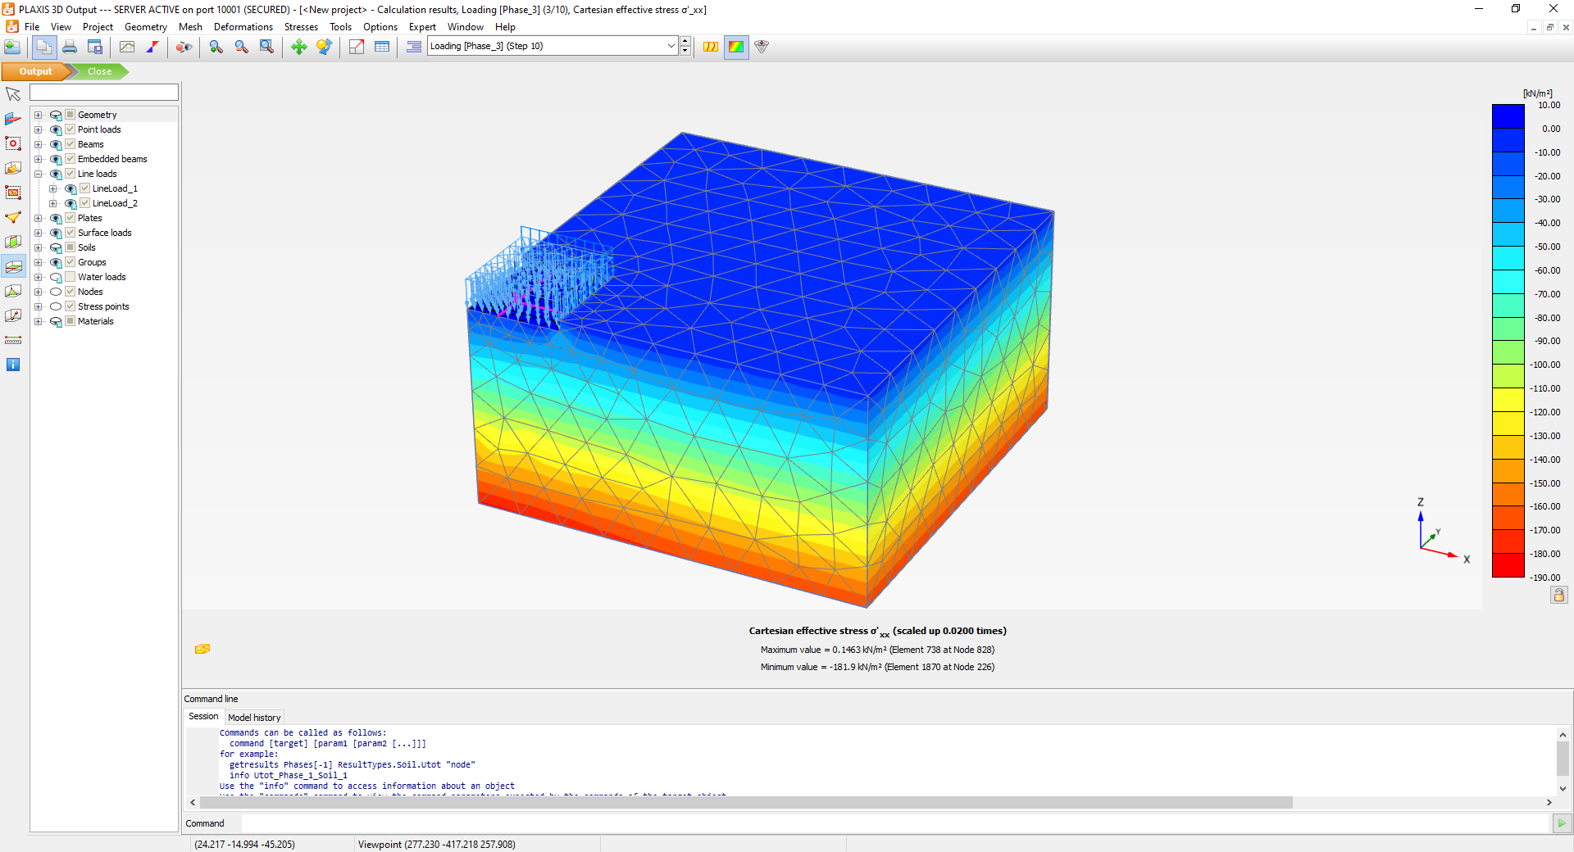Click the Print toolbar icon
1574x852 pixels.
pos(70,47)
